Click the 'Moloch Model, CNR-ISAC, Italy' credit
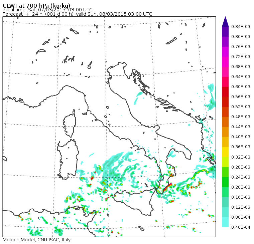254x244 pixels. tap(37, 240)
